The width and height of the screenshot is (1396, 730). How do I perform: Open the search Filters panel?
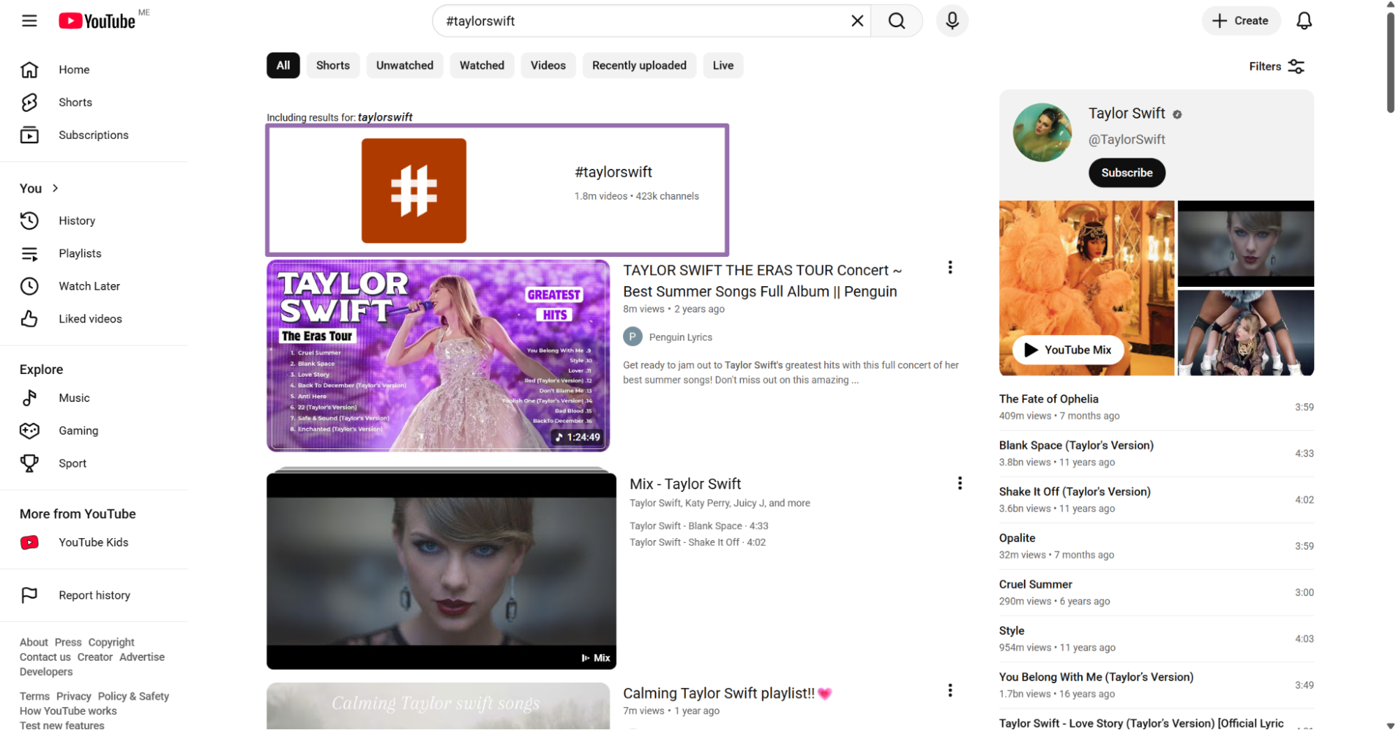click(1277, 66)
